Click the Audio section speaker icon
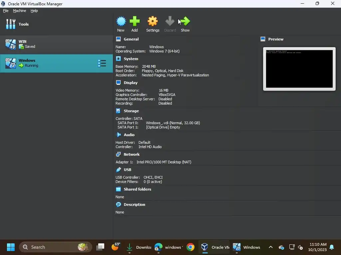341x255 pixels. 118,135
